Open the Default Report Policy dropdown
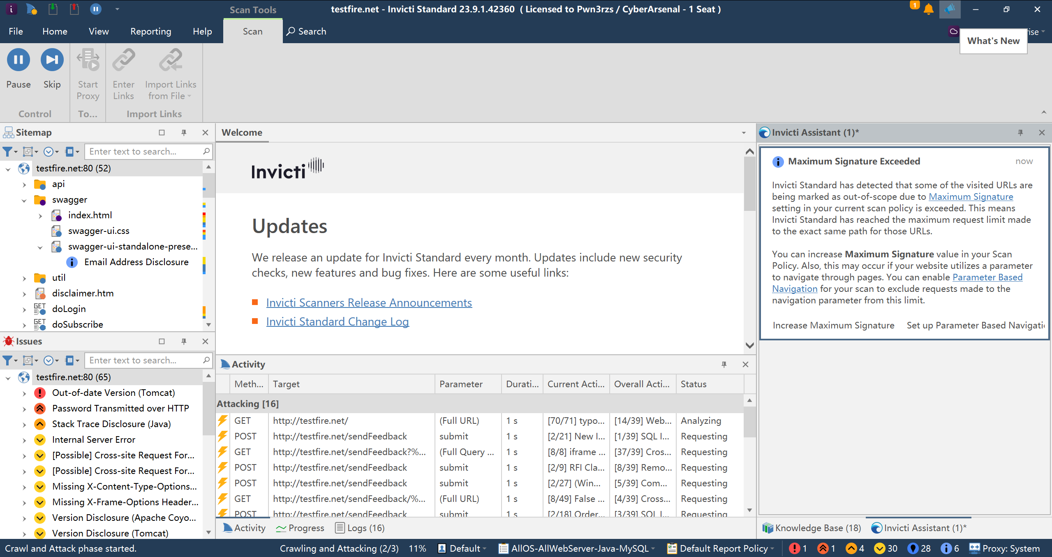Screen dimensions: 1052x557 721,548
